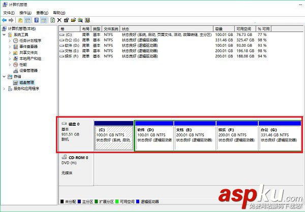
Task: Sort by the 布局 column header
Action: (x=85, y=29)
